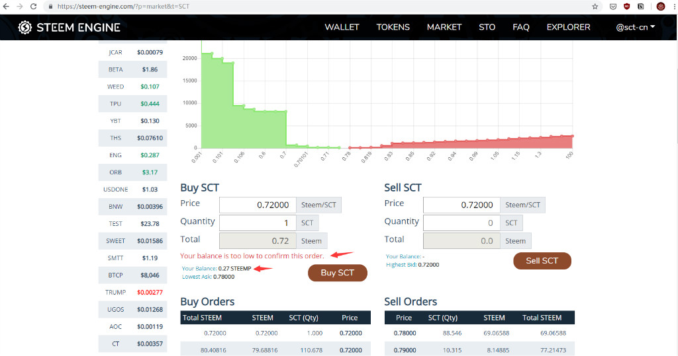This screenshot has width=678, height=356.
Task: Open the MARKET page
Action: point(444,27)
